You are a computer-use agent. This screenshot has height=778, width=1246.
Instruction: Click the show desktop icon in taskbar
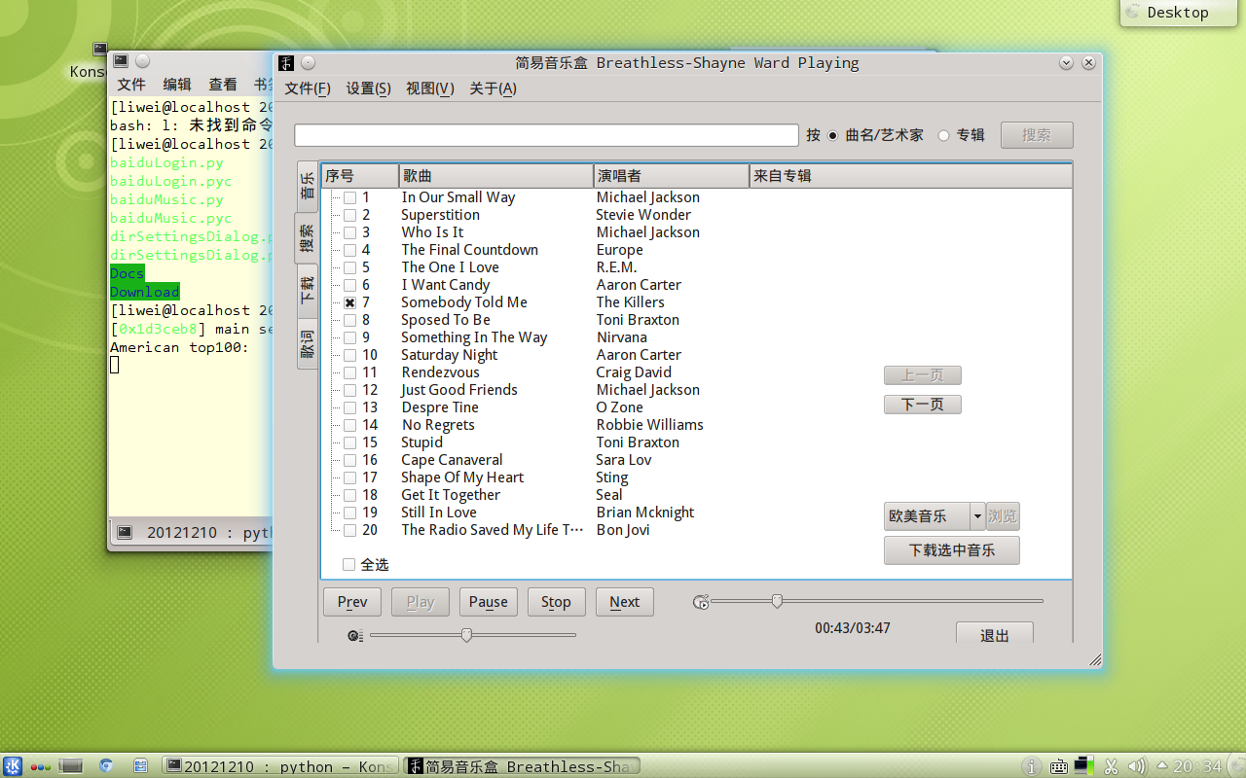click(x=71, y=766)
